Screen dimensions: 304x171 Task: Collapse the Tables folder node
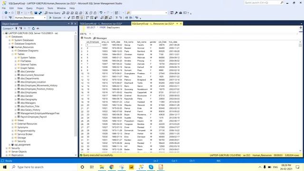tap(13, 54)
